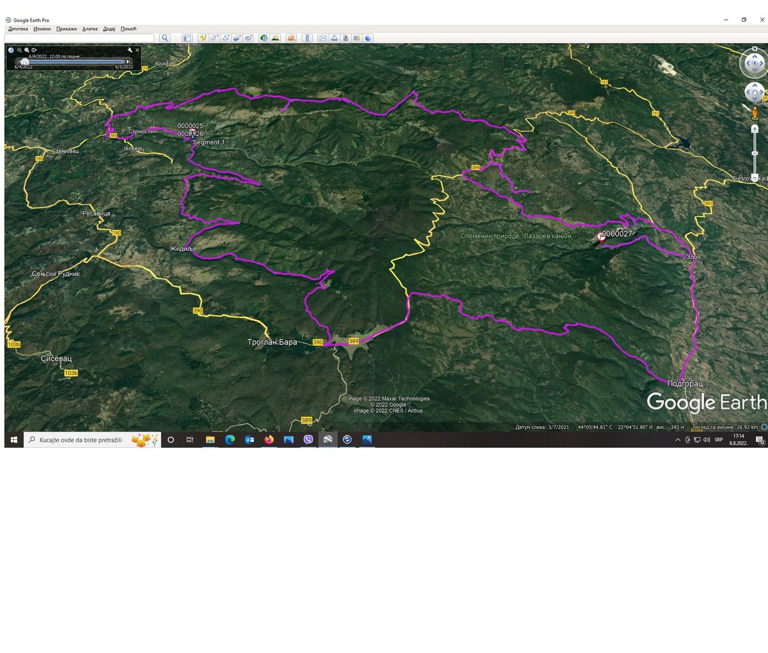Click the 0000027 placemark
Screen dimensions: 768x653
(x=602, y=238)
